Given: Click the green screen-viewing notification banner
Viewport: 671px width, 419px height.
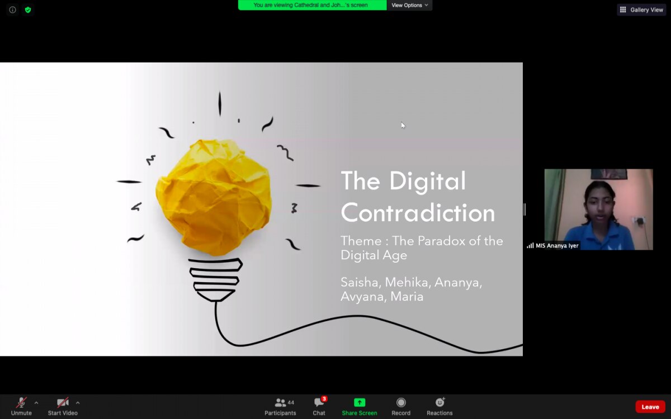Looking at the screenshot, I should 312,5.
